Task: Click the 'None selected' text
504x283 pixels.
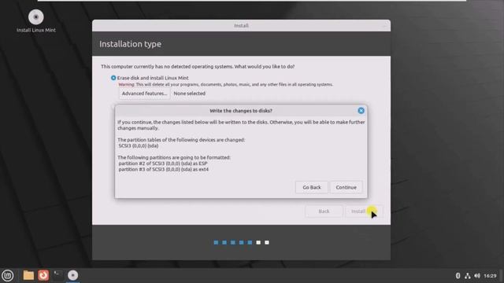Action: pyautogui.click(x=189, y=94)
